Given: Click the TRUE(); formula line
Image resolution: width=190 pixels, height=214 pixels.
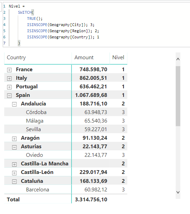Looking at the screenshot, I should tap(35, 18).
